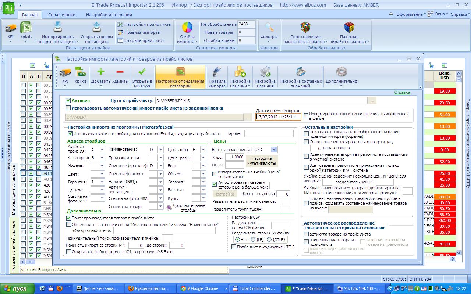The width and height of the screenshot is (471, 294).
Task: Click the orange 31.00 price cell
Action: 445,115
